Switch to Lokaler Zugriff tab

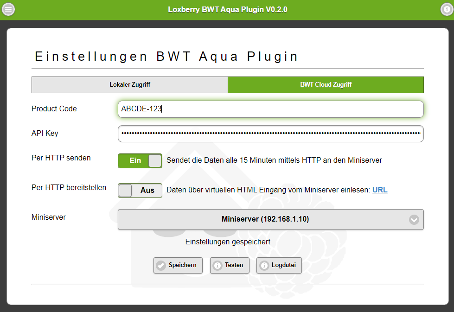[x=130, y=85]
